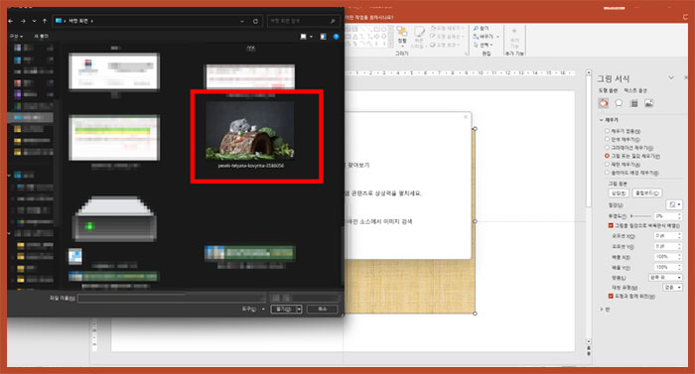
Task: Toggle 도형과 함께 회전 checkbox
Action: 611,297
